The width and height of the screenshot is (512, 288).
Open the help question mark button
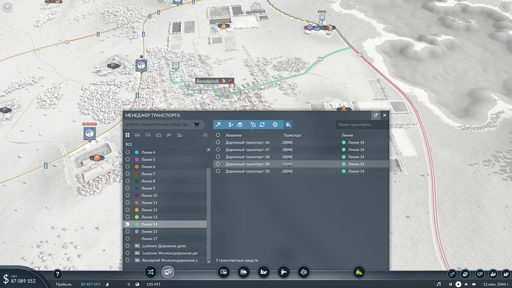(x=58, y=274)
